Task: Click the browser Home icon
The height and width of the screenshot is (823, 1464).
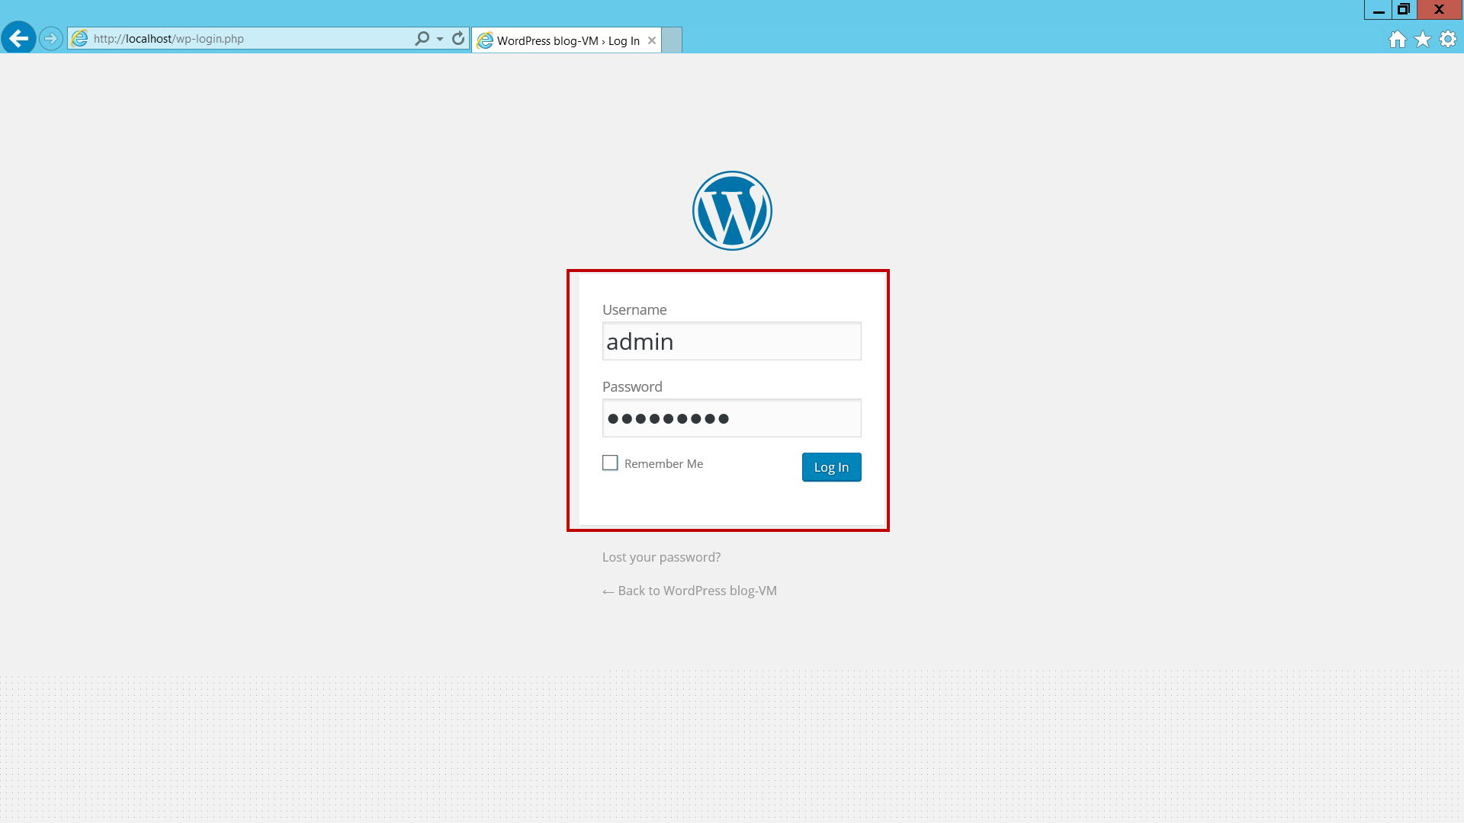Action: tap(1397, 40)
